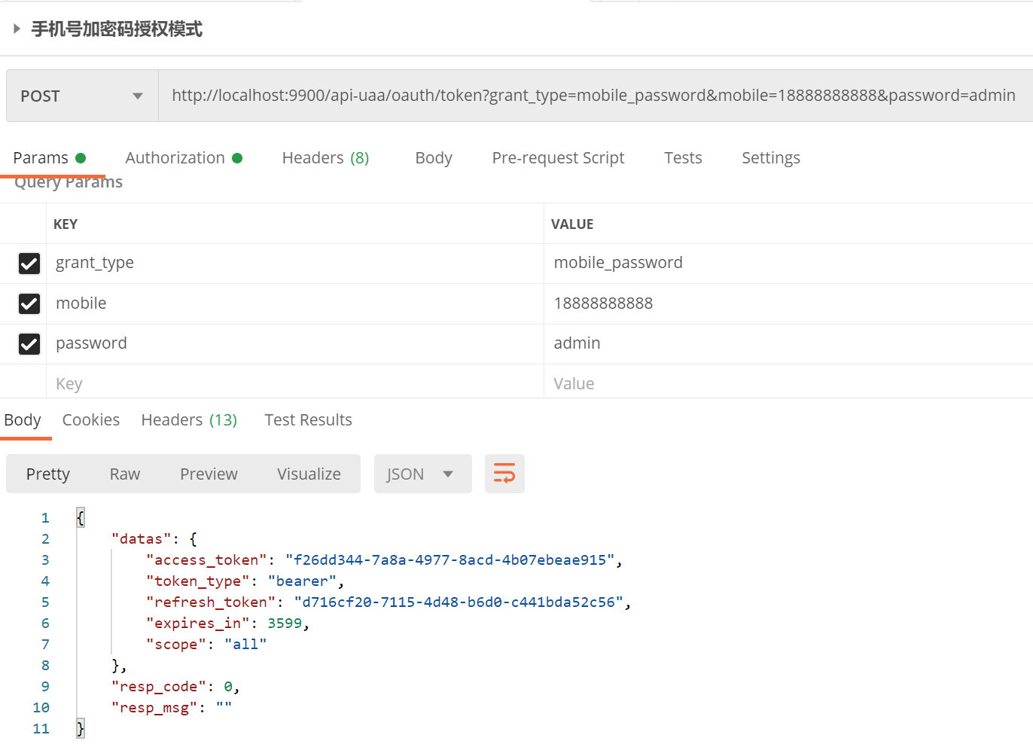
Task: Uncheck the grant_type parameter checkbox
Action: tap(29, 264)
